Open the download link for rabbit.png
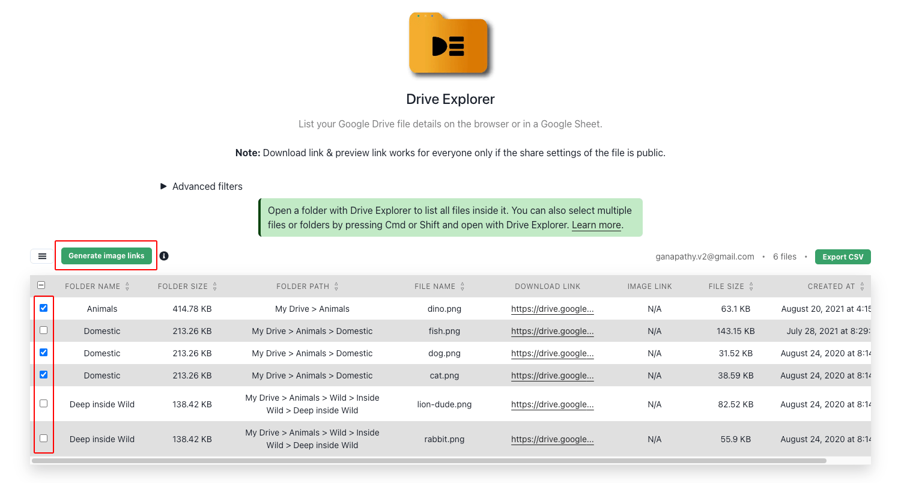The height and width of the screenshot is (483, 901). tap(552, 439)
